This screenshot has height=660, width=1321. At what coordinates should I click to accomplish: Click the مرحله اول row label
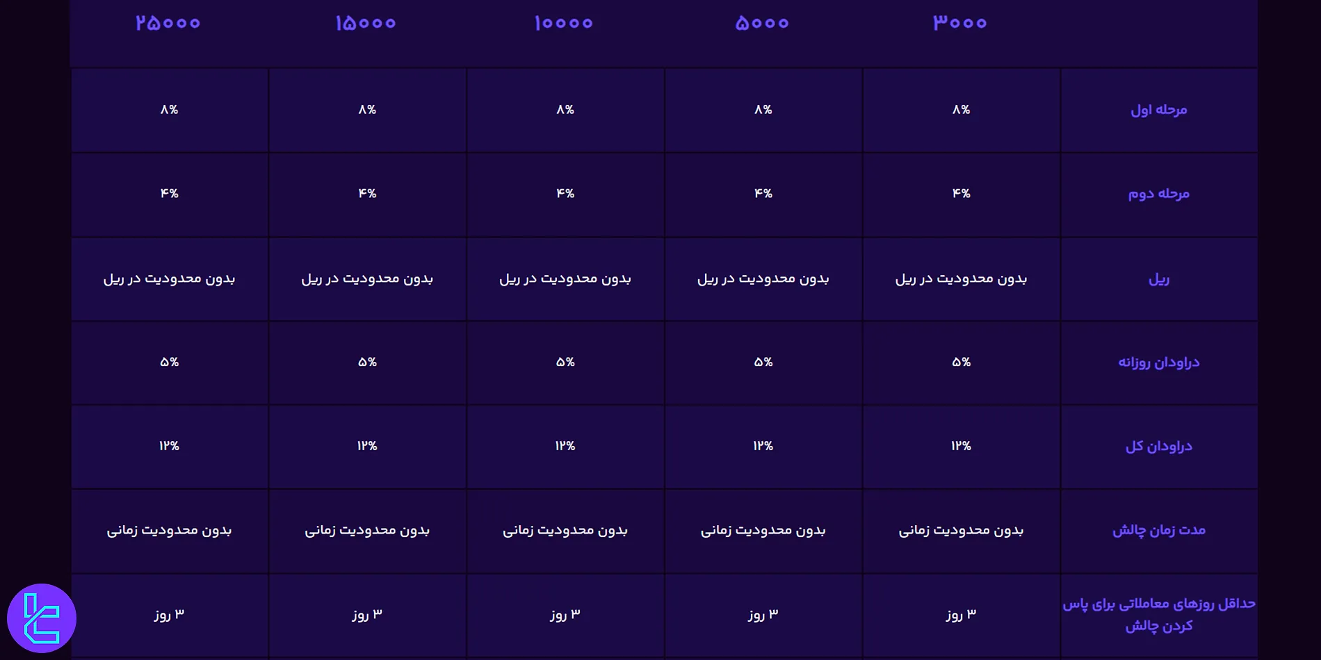tap(1158, 110)
